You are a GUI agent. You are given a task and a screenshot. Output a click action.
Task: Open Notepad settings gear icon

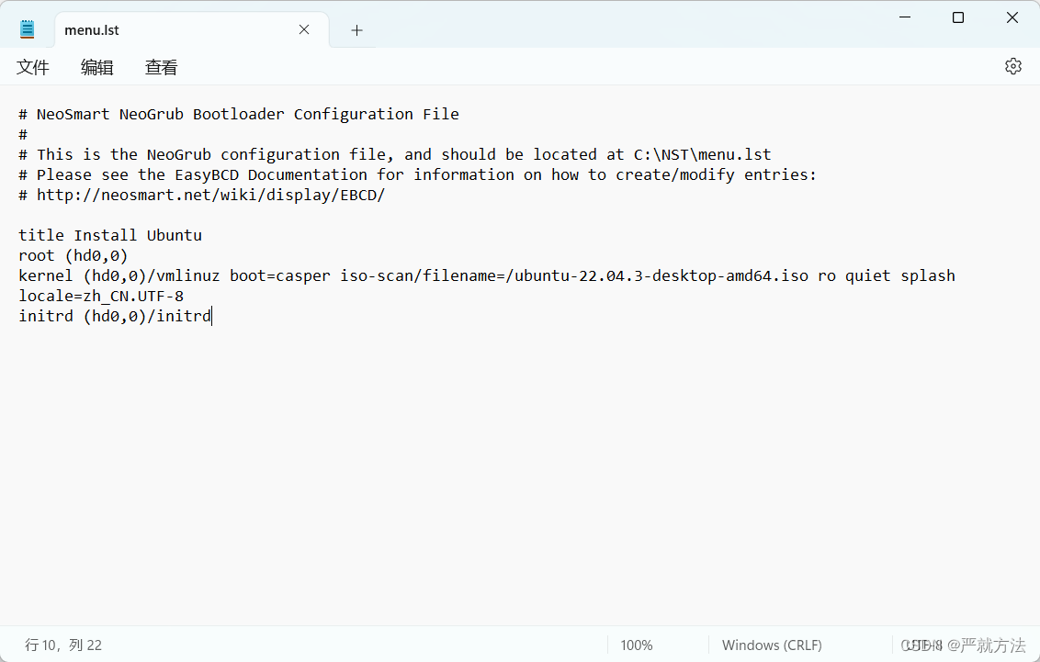tap(1012, 66)
